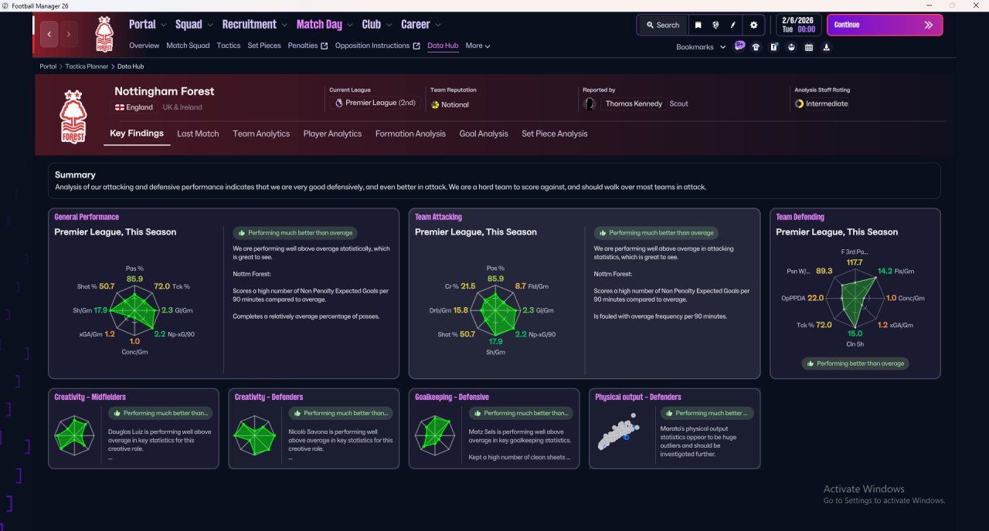The height and width of the screenshot is (531, 989).
Task: Switch to the Set Piece Analysis tab
Action: 555,134
